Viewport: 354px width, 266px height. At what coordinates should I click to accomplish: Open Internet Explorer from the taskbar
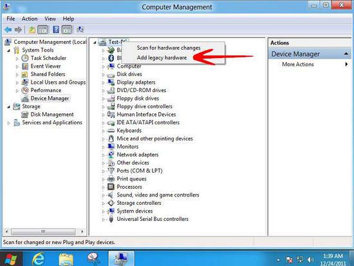[x=38, y=259]
